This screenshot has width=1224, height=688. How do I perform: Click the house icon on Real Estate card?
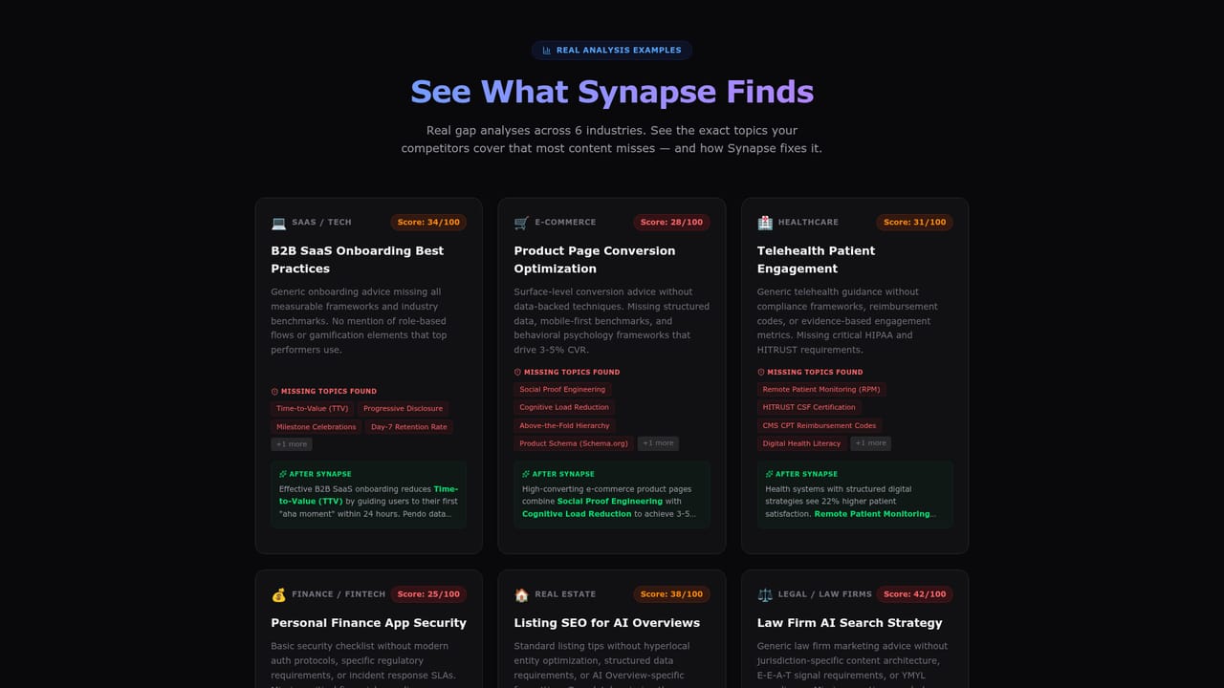coord(521,594)
